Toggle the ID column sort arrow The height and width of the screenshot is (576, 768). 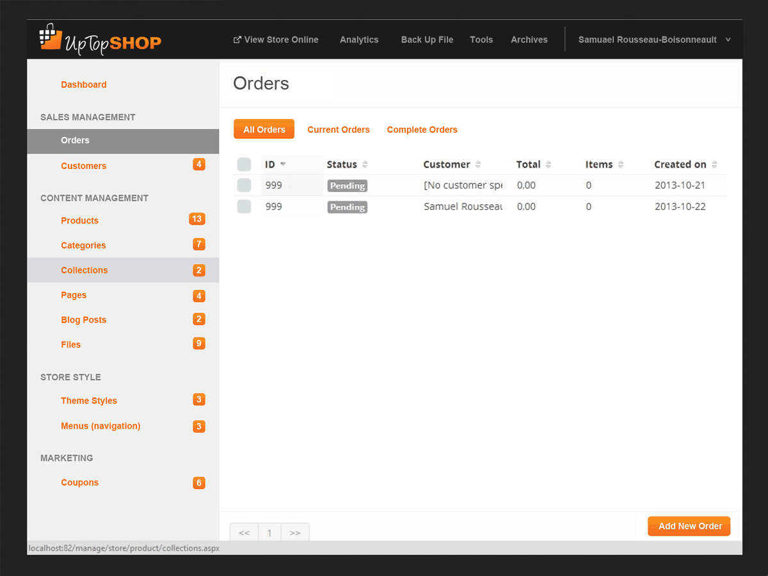[283, 164]
